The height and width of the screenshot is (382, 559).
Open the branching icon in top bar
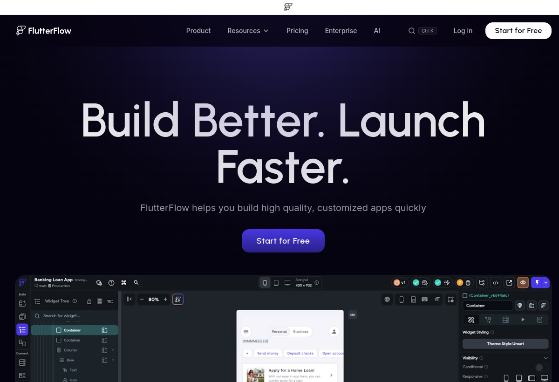(x=482, y=282)
